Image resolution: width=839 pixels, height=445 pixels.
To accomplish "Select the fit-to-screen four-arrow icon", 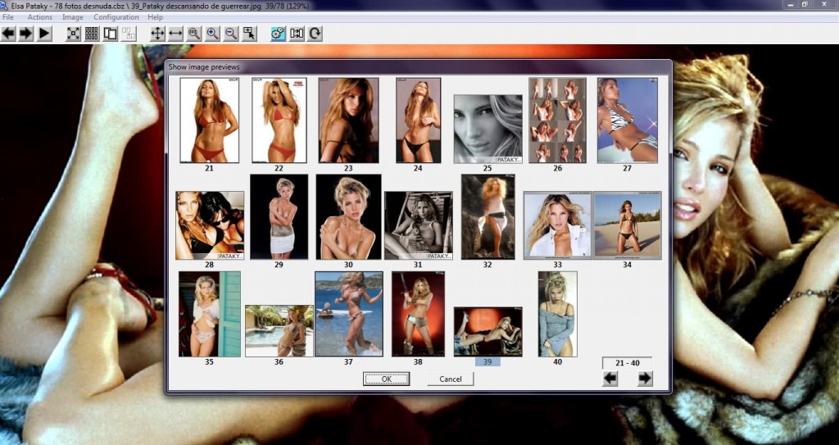I will (x=158, y=34).
